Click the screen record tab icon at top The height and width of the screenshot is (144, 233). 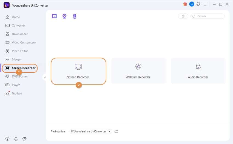tap(54, 16)
